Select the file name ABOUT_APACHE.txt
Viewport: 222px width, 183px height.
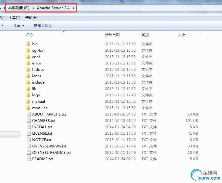point(49,114)
